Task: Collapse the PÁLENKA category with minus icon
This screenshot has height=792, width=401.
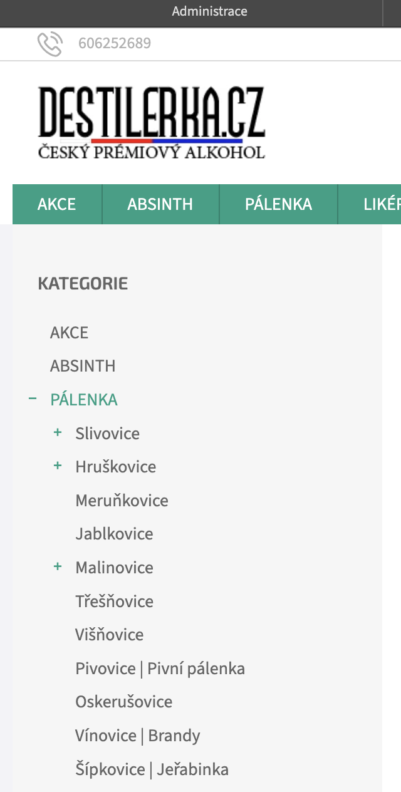Action: click(33, 399)
